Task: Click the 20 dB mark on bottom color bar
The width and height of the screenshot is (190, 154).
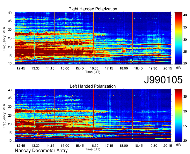Action: click(185, 141)
